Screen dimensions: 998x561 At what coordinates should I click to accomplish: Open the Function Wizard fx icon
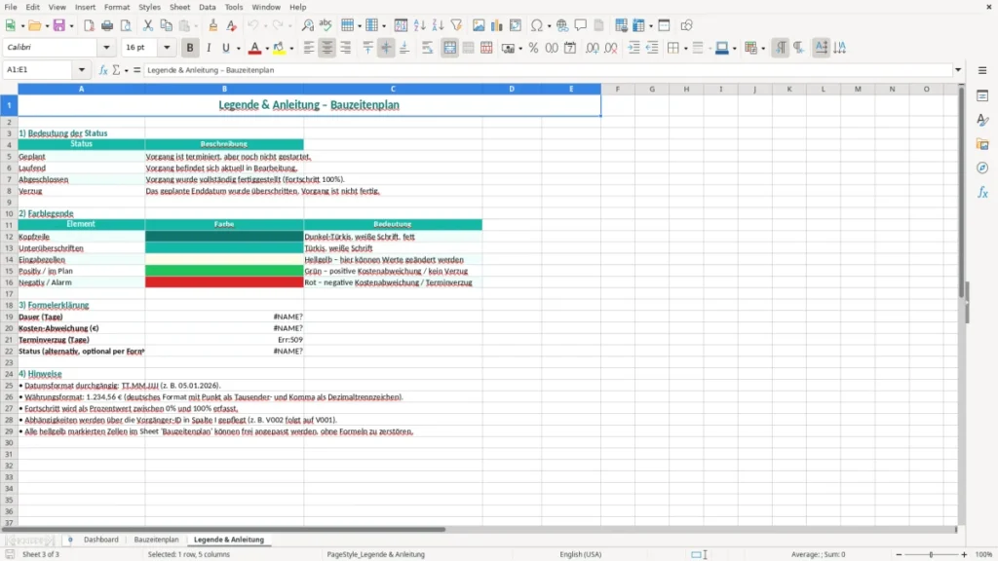[103, 70]
